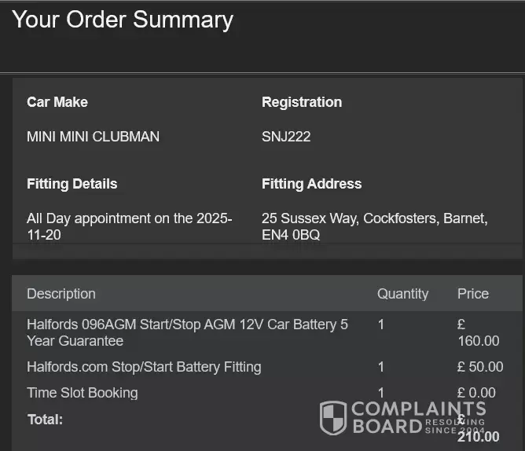The height and width of the screenshot is (451, 525).
Task: Select the Fitting Details label
Action: click(72, 184)
